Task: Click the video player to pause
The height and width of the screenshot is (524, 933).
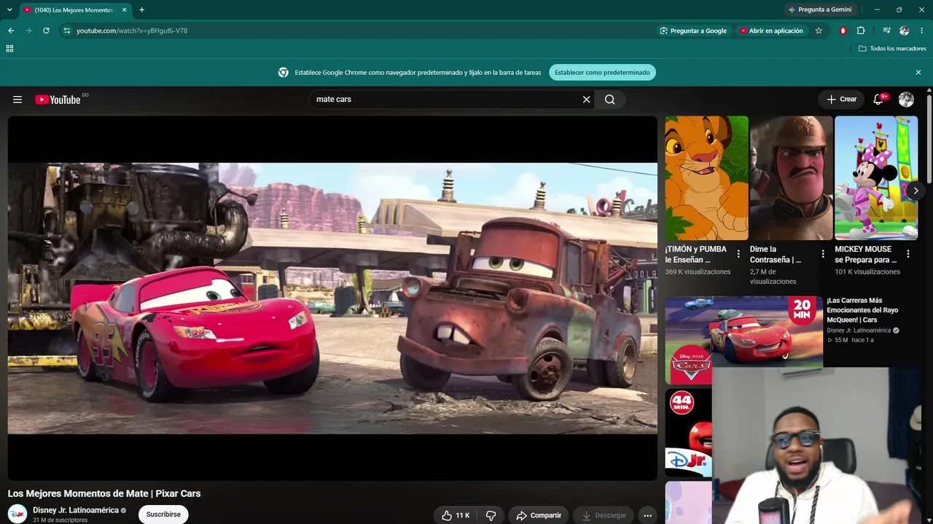Action: (x=332, y=298)
